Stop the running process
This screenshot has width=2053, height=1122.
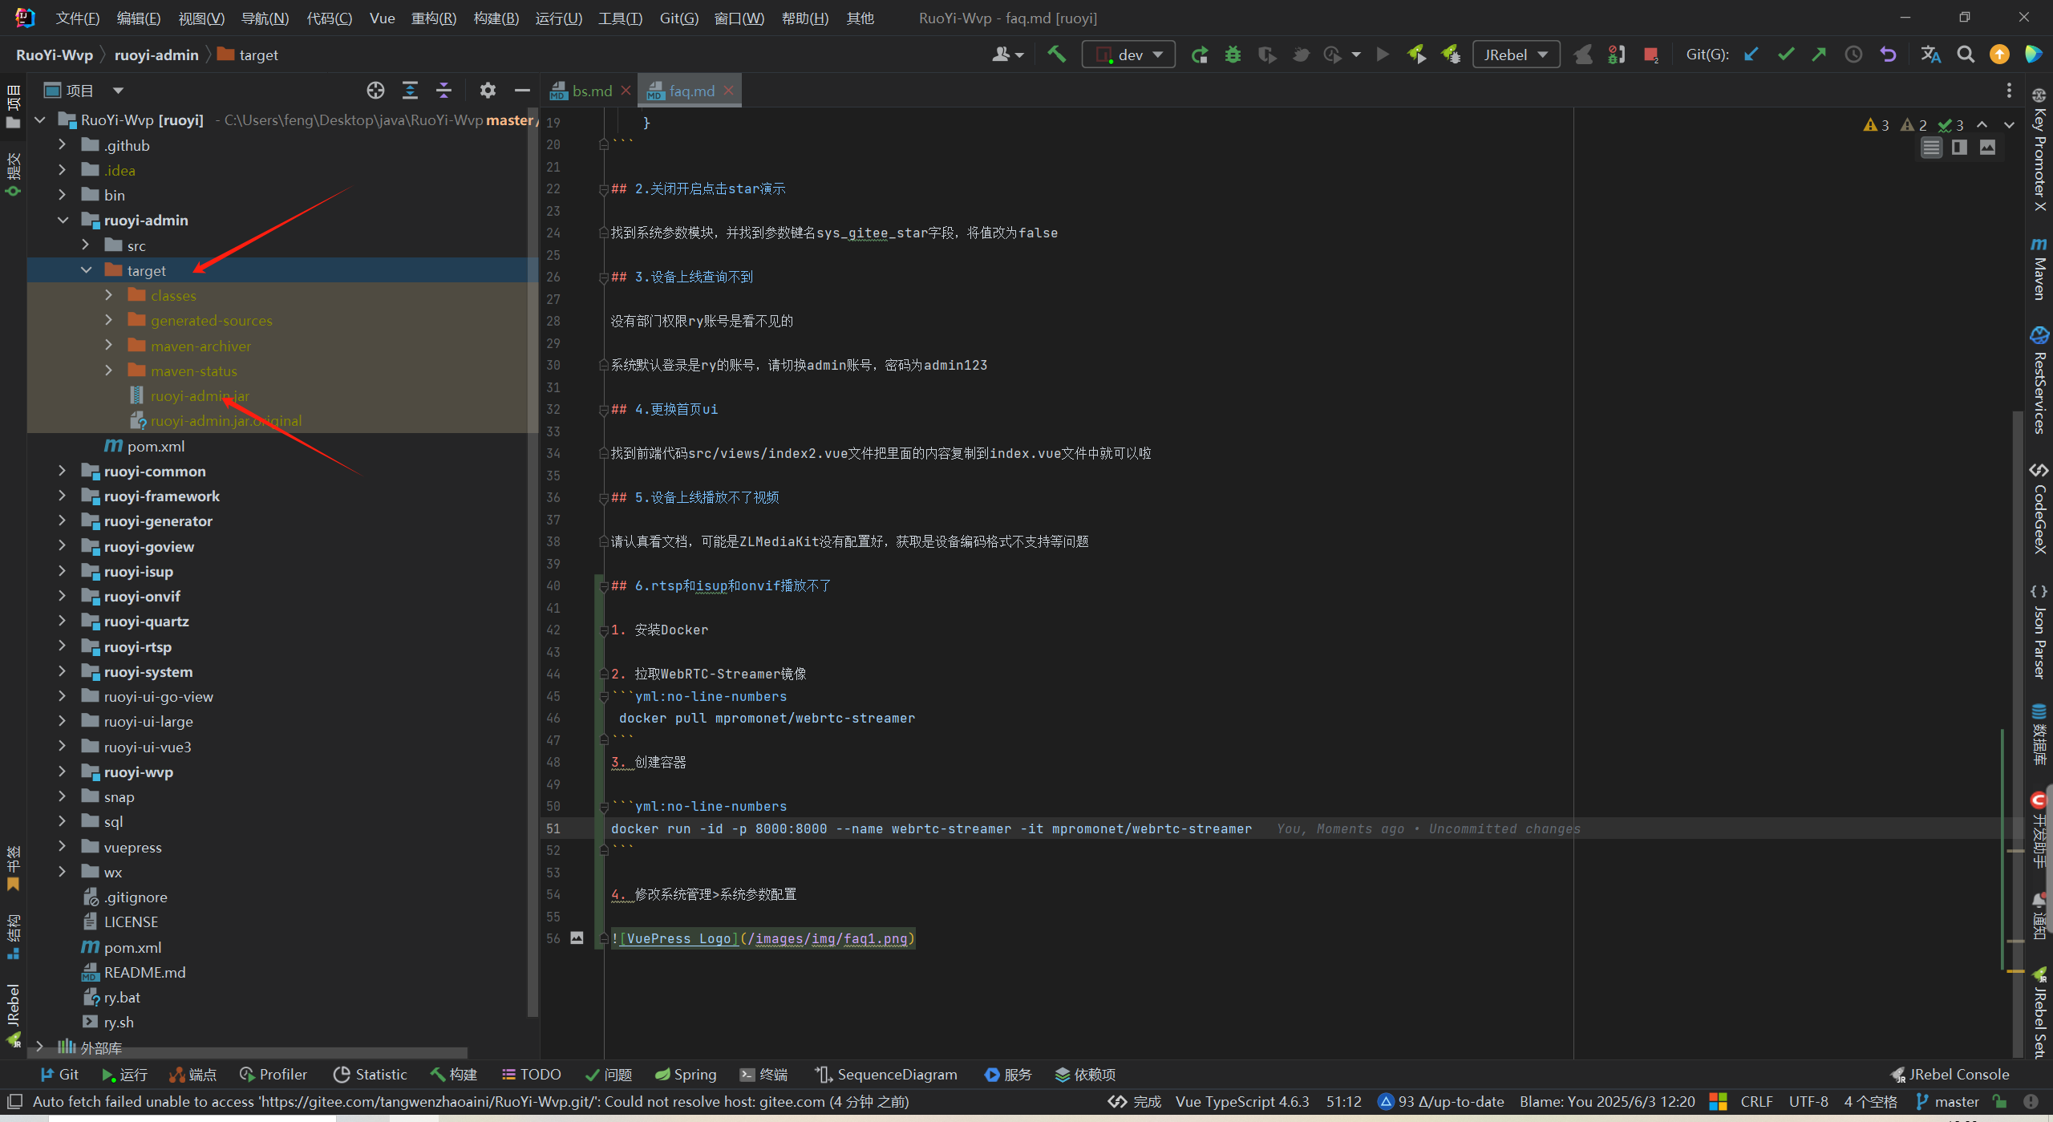click(1650, 55)
